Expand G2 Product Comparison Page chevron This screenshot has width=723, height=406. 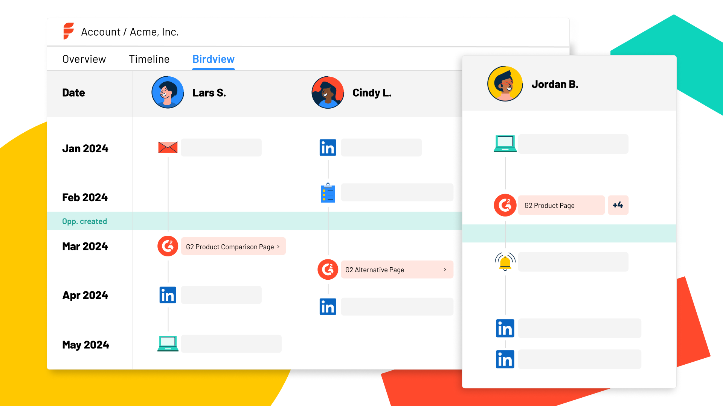point(278,247)
